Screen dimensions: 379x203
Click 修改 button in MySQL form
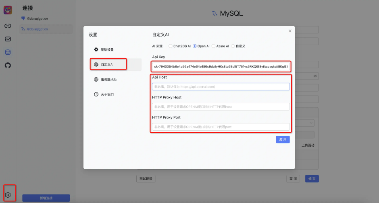click(x=312, y=178)
